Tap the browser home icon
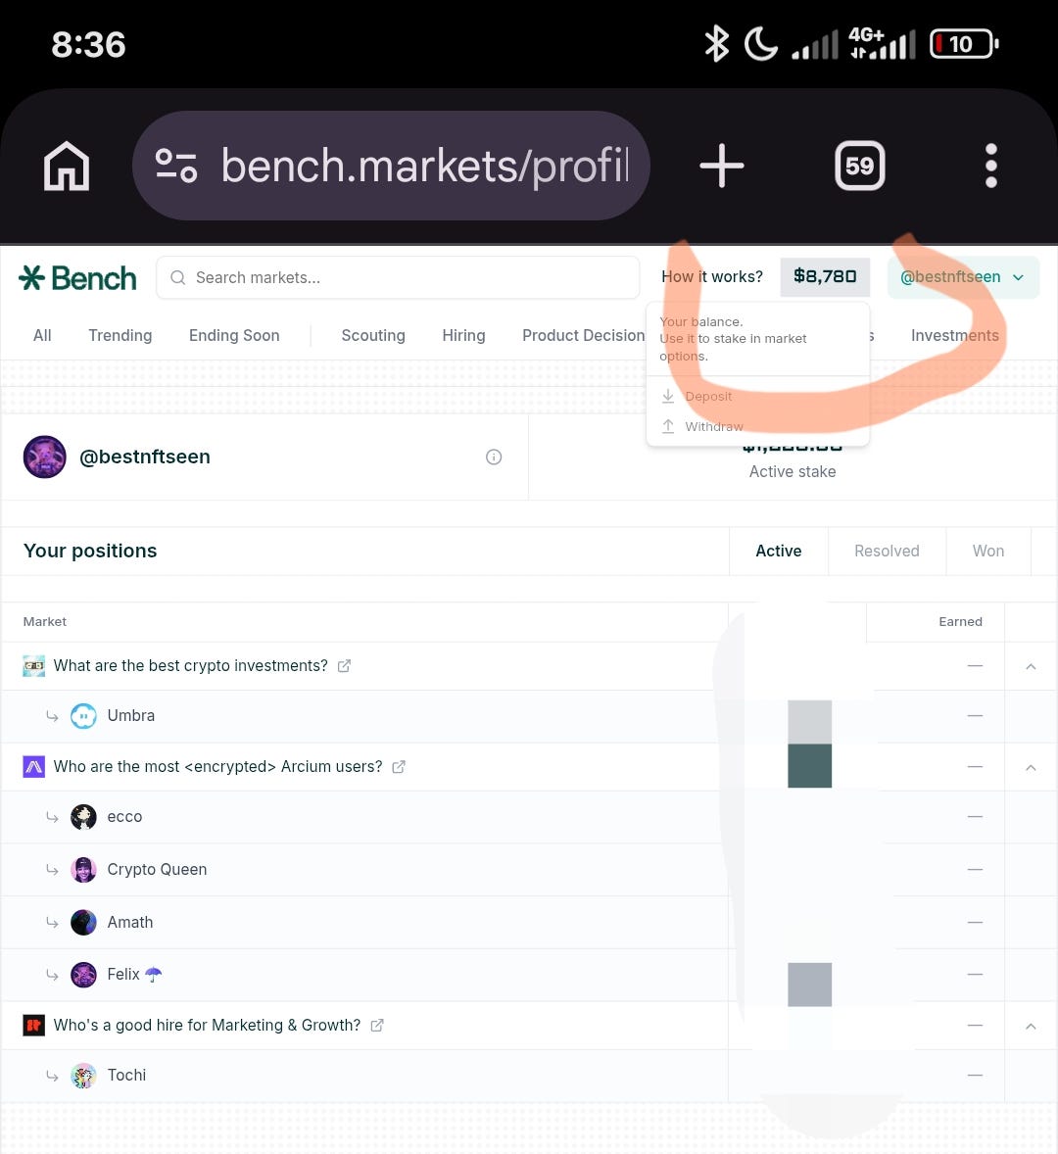Screen dimensions: 1058x1154 (x=67, y=166)
